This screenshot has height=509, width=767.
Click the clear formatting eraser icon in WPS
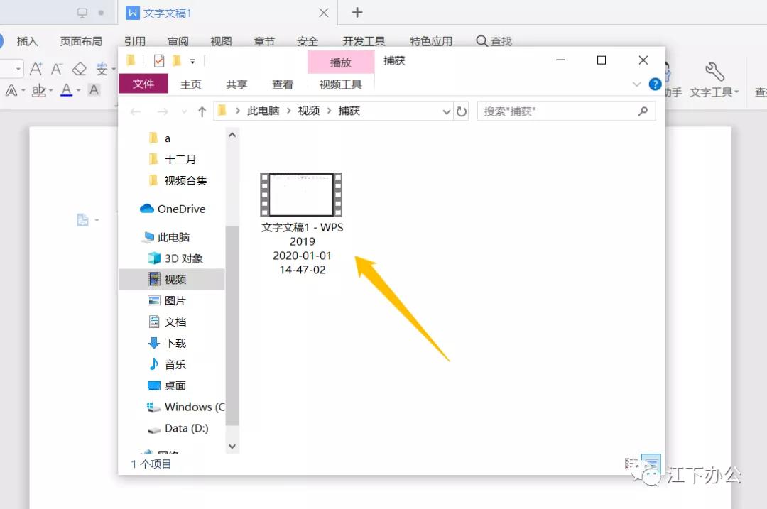(80, 69)
